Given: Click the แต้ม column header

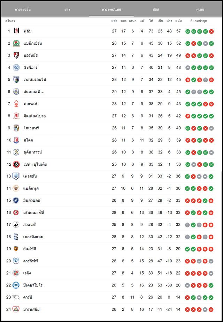Looking at the screenshot, I should point(178,21).
